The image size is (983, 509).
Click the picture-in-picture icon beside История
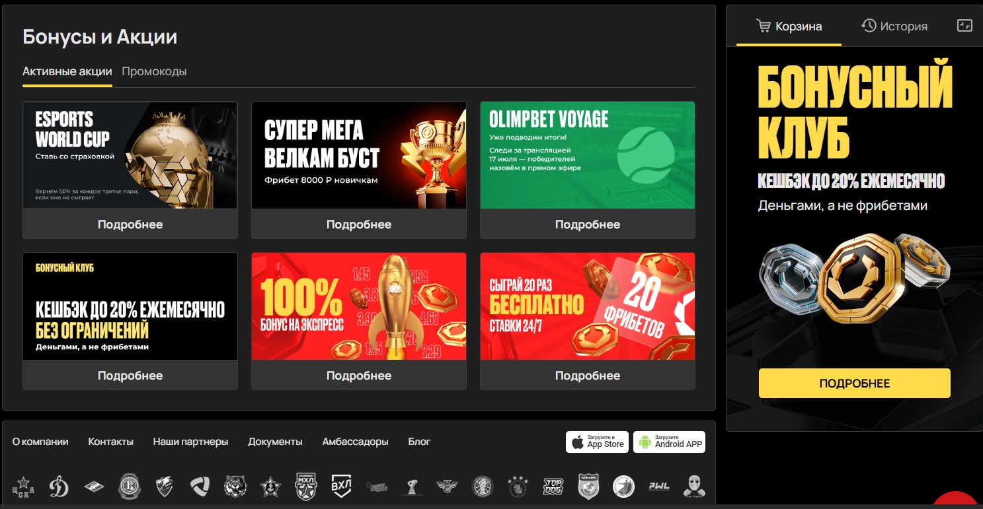point(965,26)
